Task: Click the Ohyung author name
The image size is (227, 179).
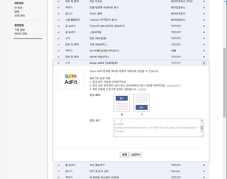Action: point(175,171)
